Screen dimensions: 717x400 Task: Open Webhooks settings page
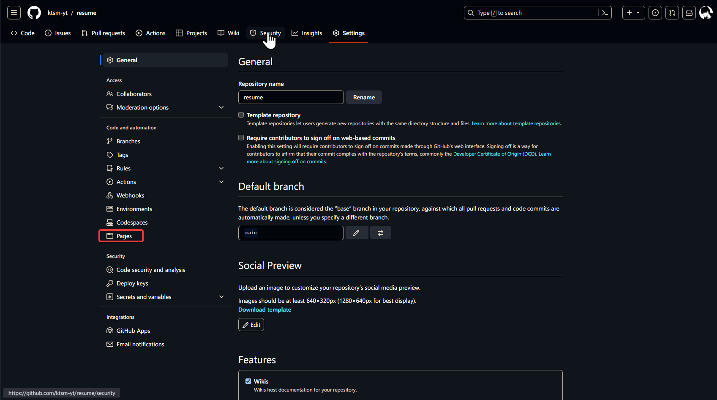click(165, 195)
